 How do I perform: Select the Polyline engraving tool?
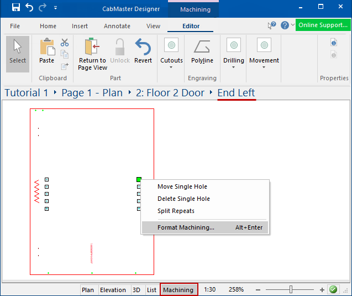coord(202,51)
